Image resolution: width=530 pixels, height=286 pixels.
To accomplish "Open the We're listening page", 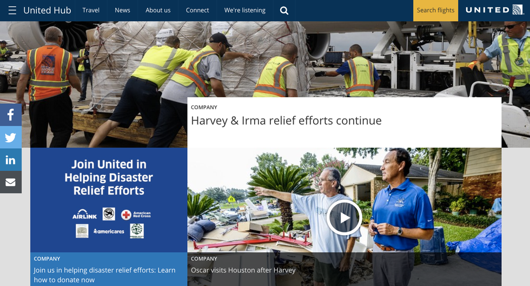I will point(244,10).
